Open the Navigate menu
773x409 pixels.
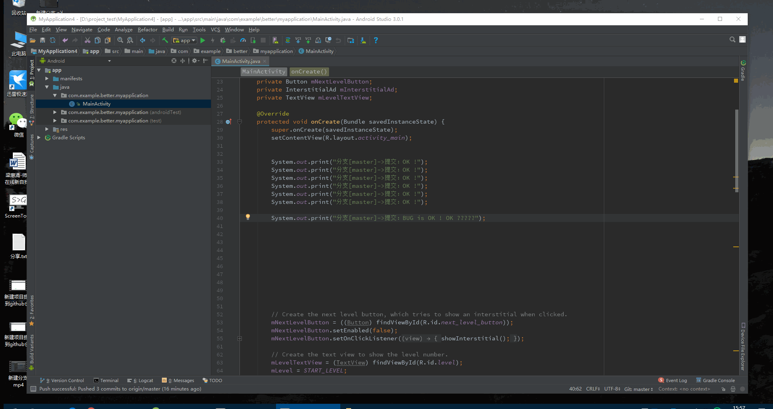82,30
